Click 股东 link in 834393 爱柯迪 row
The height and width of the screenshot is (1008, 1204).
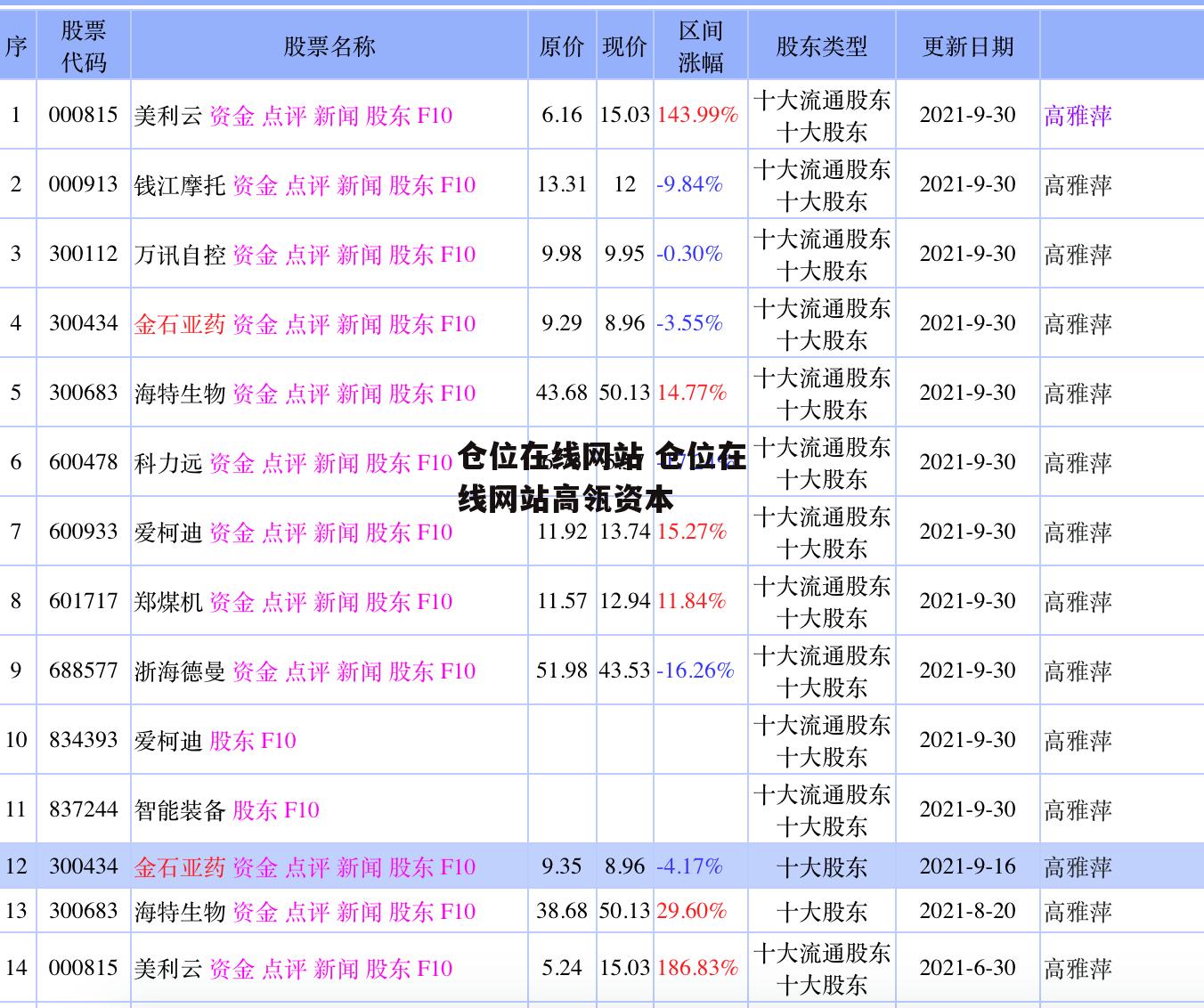click(x=232, y=740)
